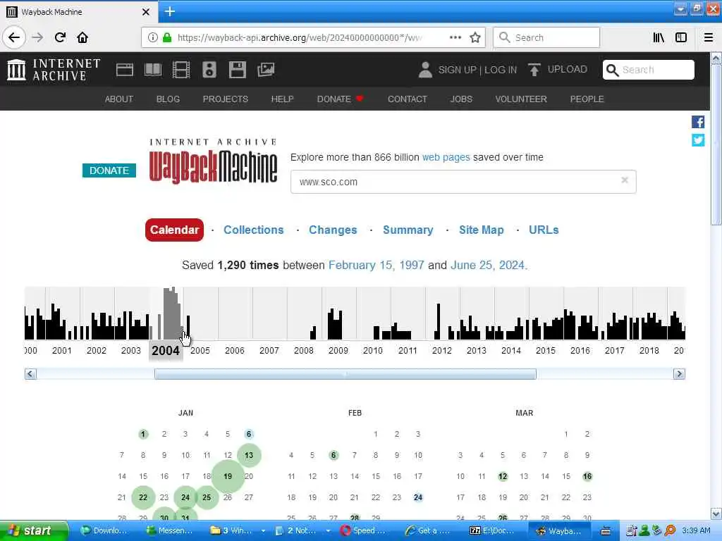Click the browser Search bar
This screenshot has height=541, width=722.
click(x=546, y=37)
